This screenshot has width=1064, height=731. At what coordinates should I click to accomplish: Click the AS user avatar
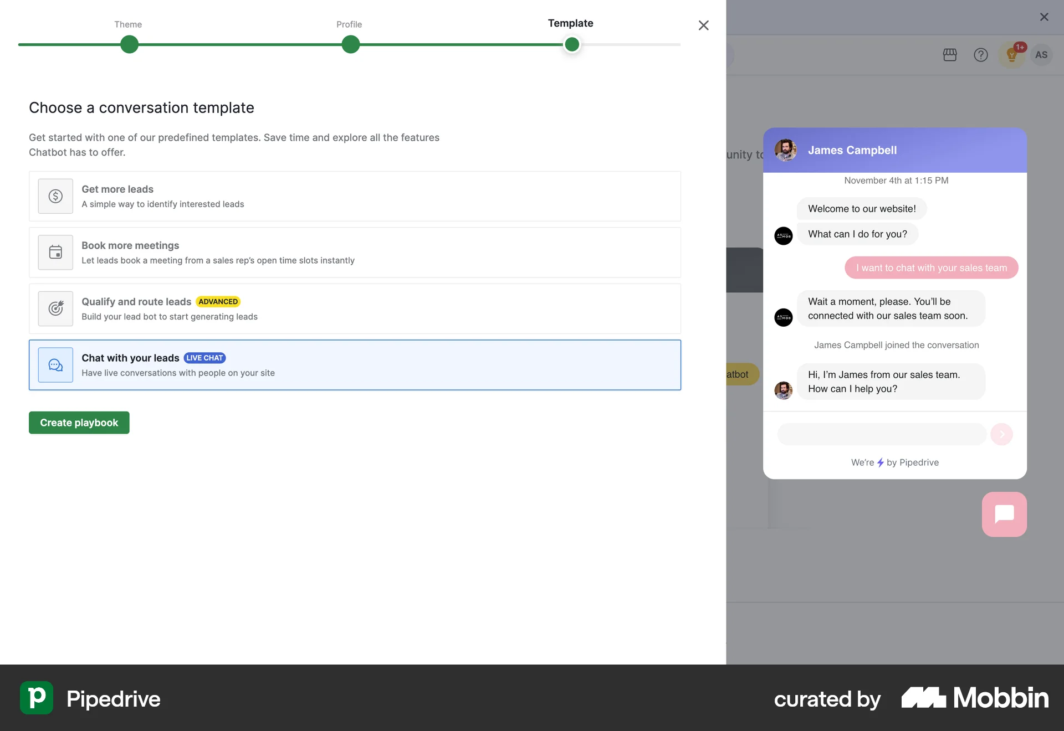(1041, 55)
